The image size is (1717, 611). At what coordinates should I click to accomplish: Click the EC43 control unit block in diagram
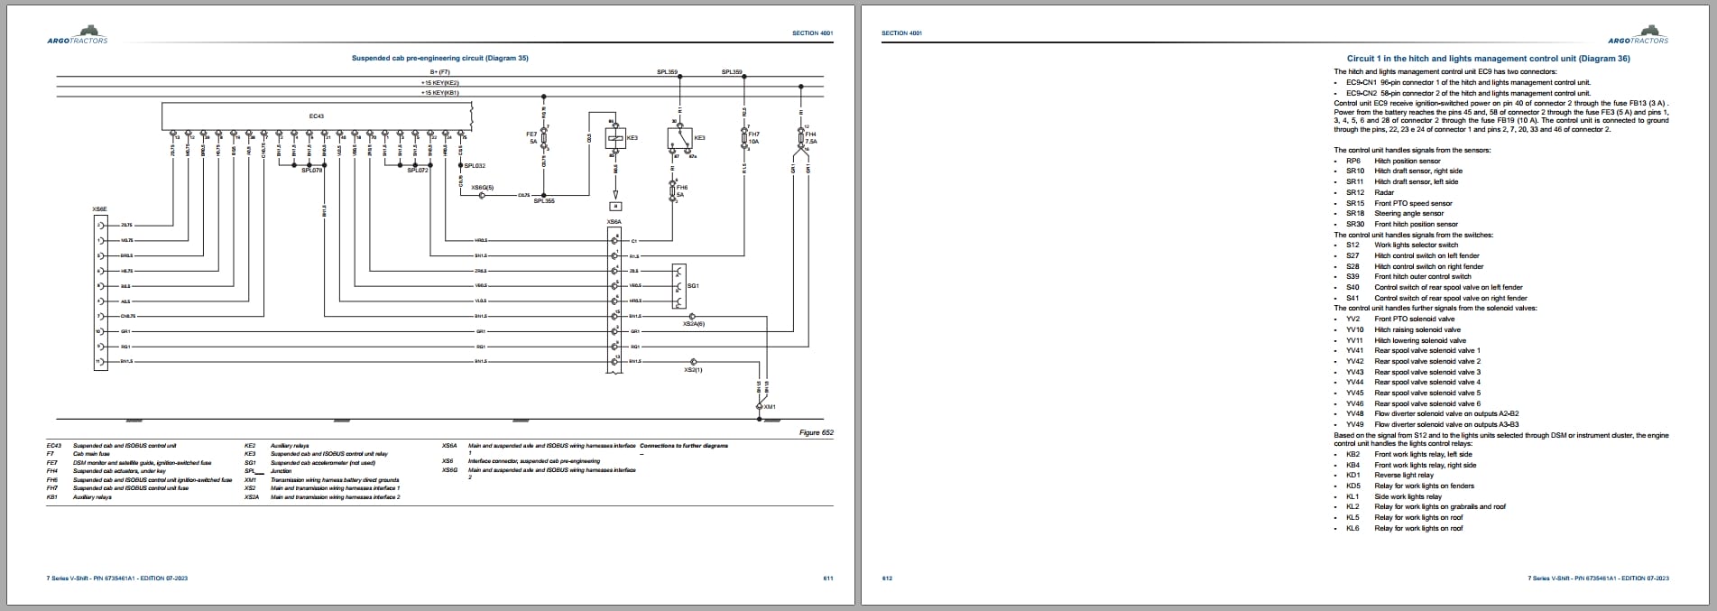[x=318, y=116]
